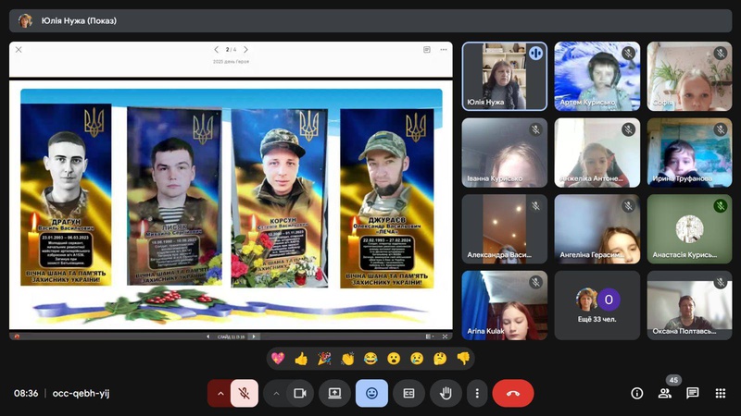Send the thumbs down reaction
This screenshot has height=416, width=741.
pos(463,359)
